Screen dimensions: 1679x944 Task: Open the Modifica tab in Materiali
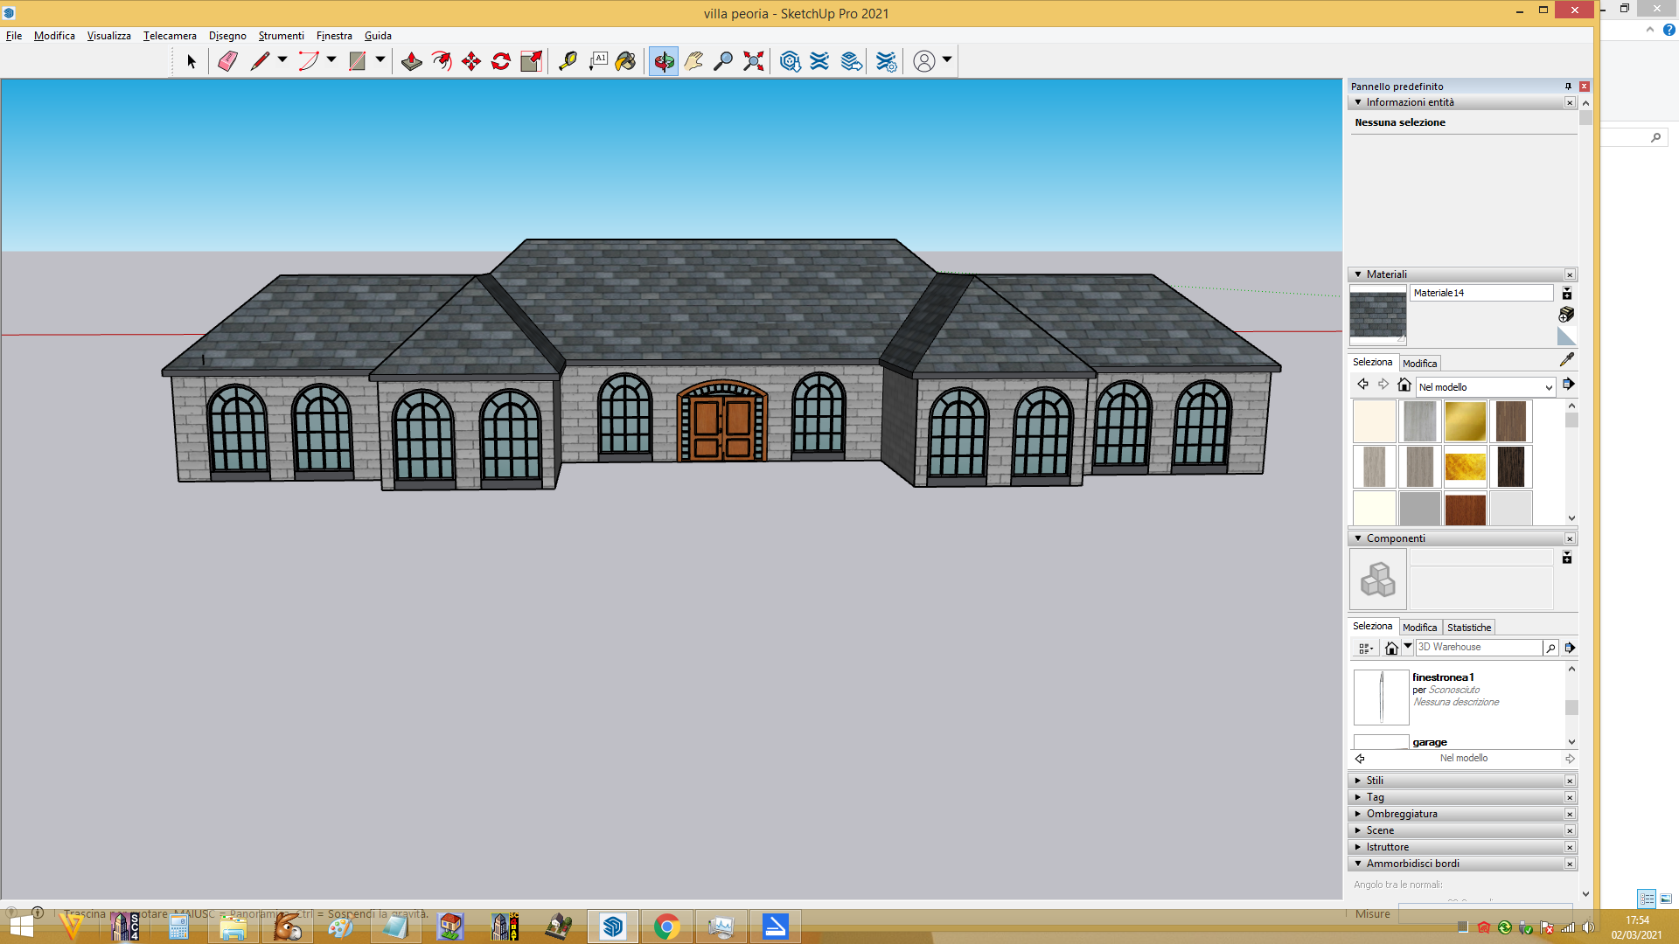coord(1419,364)
